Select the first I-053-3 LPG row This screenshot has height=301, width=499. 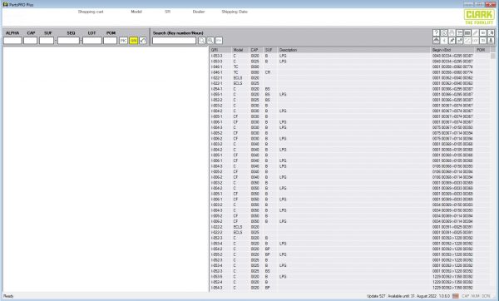pyautogui.click(x=349, y=56)
